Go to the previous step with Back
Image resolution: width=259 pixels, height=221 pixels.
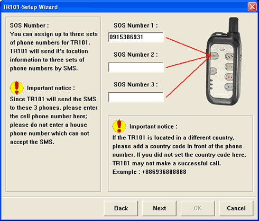click(121, 208)
